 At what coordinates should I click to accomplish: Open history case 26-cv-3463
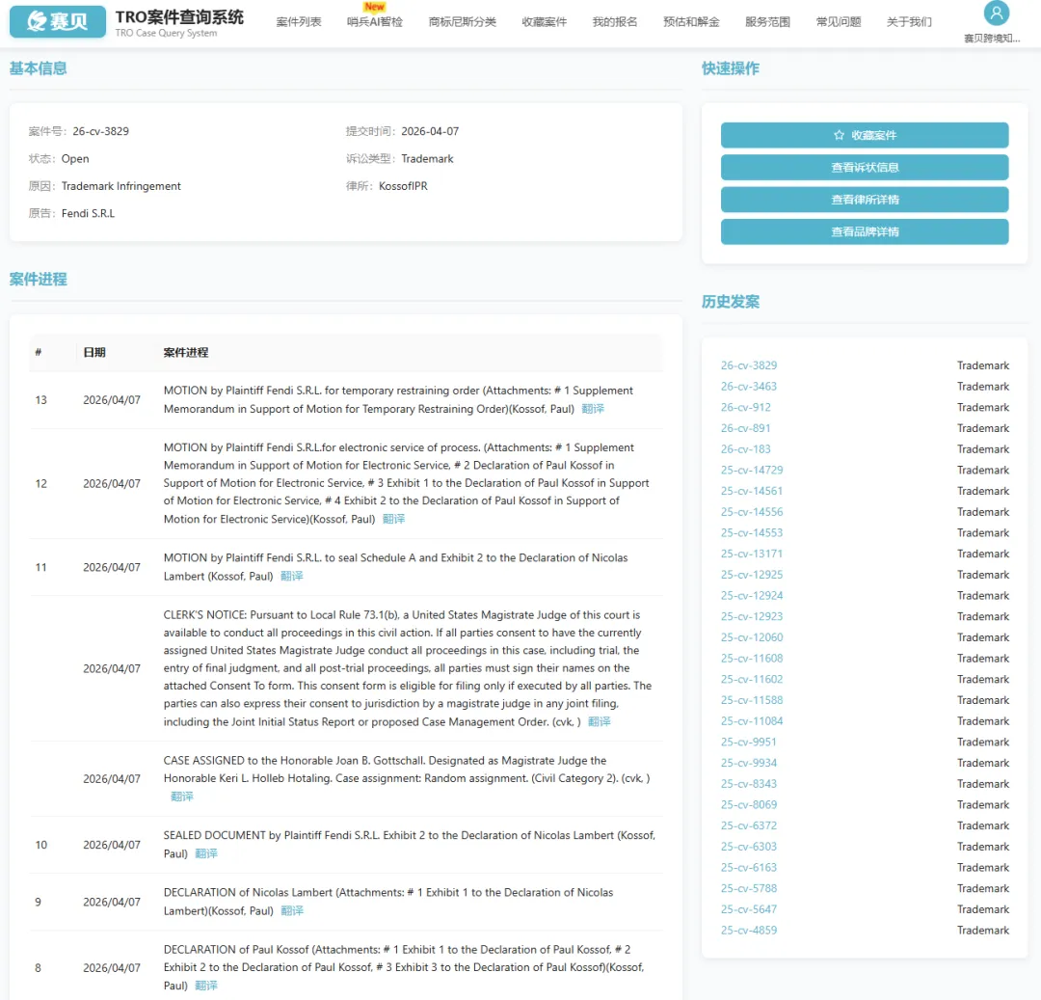click(749, 387)
